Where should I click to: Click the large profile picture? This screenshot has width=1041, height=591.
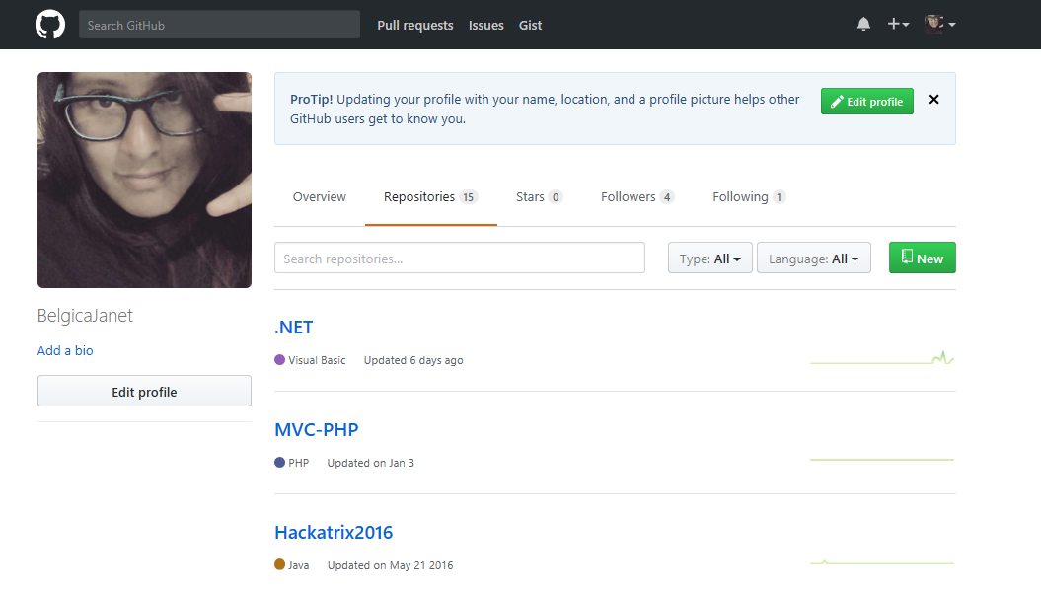coord(144,180)
